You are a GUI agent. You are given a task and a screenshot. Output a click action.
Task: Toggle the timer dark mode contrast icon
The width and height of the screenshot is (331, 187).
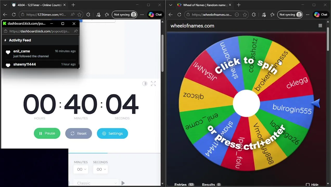[145, 84]
